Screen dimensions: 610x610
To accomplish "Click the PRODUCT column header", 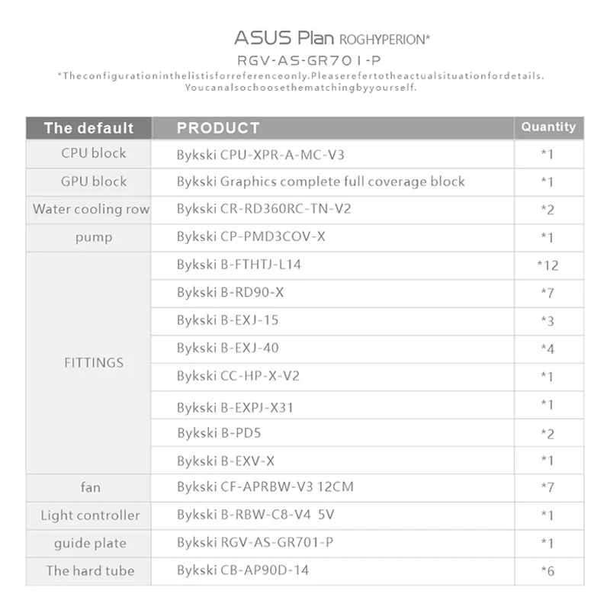I will click(x=218, y=127).
